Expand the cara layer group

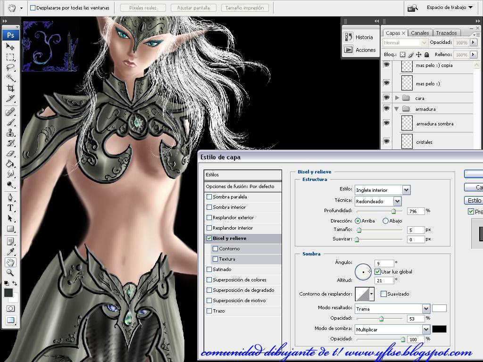pyautogui.click(x=397, y=98)
